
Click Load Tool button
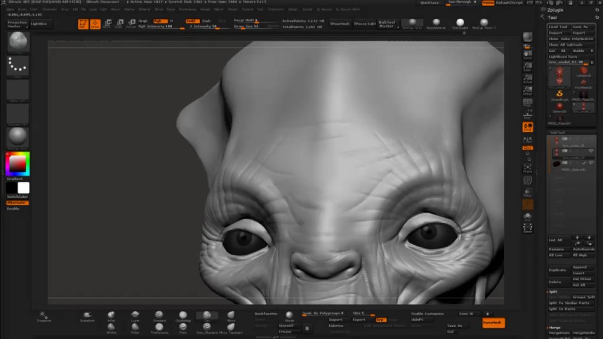558,27
